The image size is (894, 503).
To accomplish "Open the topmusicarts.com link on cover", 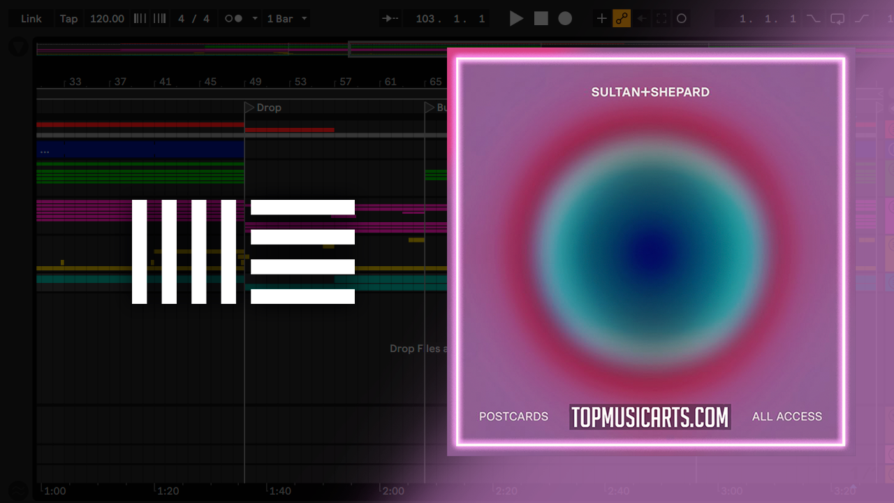I will pyautogui.click(x=650, y=417).
